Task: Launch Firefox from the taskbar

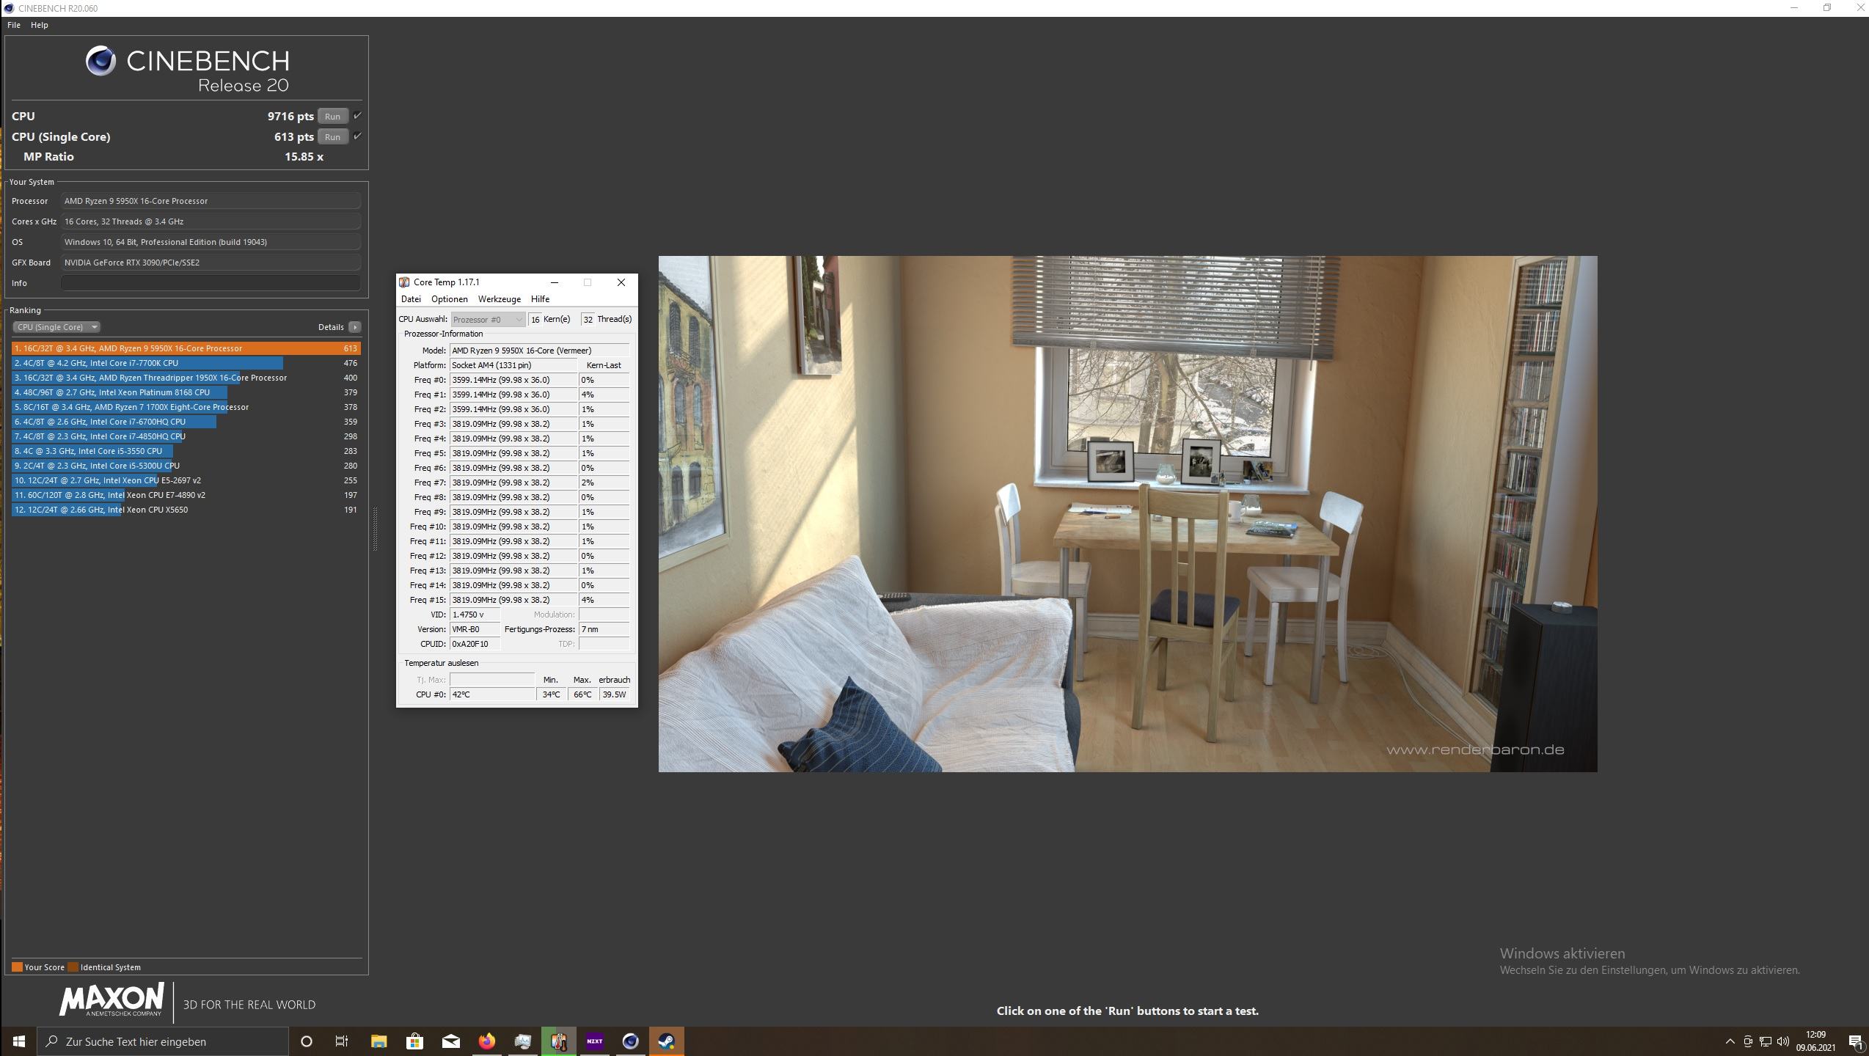Action: pos(486,1041)
